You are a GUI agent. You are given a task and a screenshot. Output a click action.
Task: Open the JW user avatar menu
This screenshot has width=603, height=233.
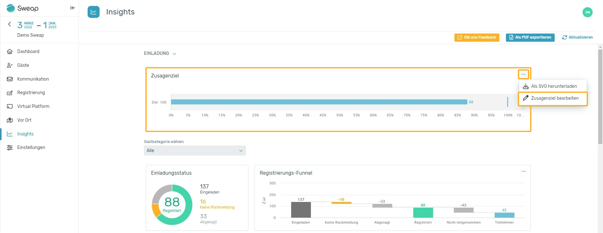point(587,12)
